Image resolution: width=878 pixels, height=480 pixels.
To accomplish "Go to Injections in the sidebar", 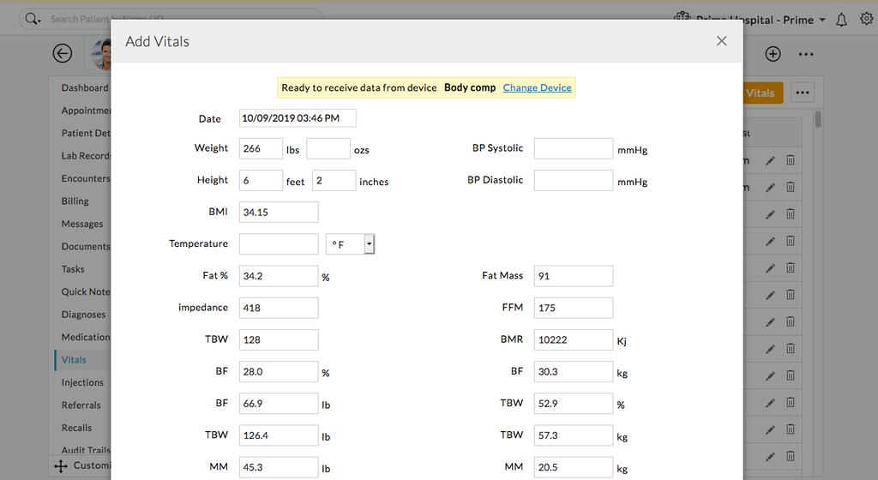I will click(x=82, y=382).
